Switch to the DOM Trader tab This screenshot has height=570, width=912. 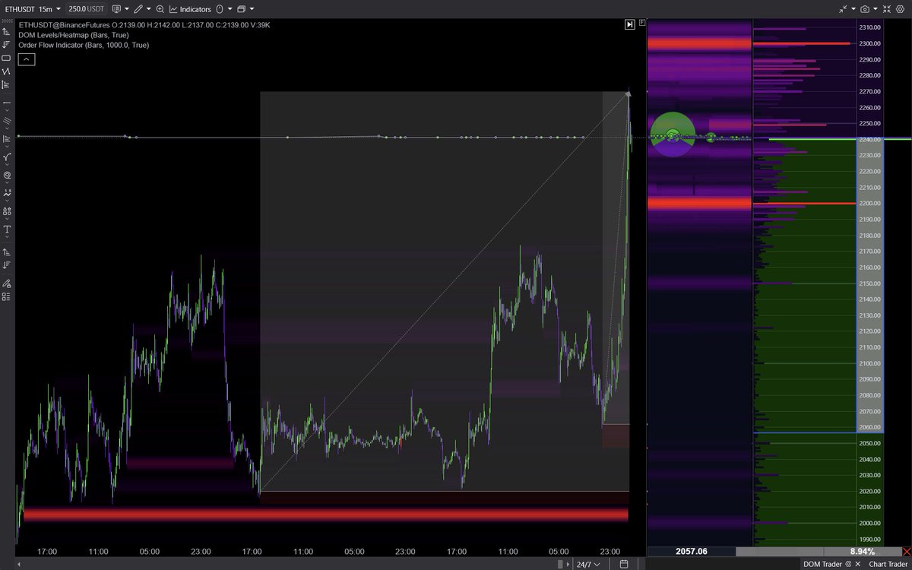[x=821, y=564]
